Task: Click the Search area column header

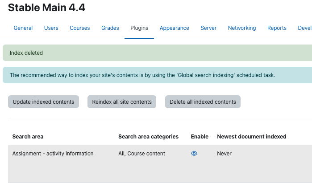Action: 28,137
